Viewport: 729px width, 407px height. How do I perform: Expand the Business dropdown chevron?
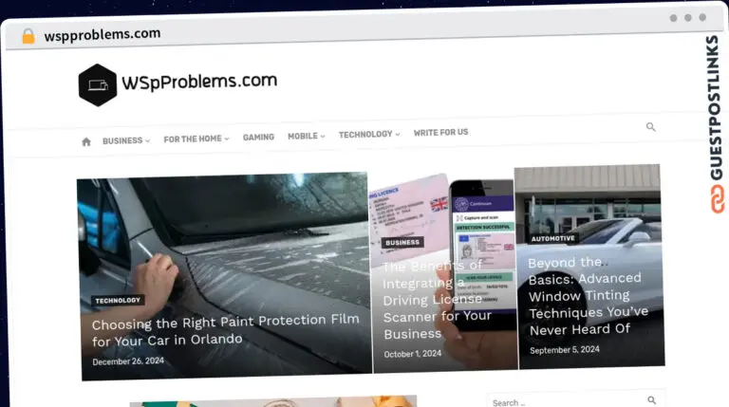[x=148, y=140]
